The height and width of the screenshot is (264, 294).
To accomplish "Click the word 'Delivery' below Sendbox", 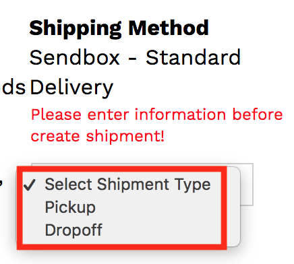I will click(71, 88).
